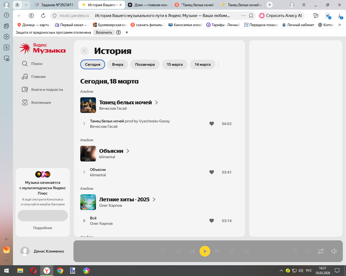The width and height of the screenshot is (346, 276).
Task: Click Включить in the protection infobar
Action: click(x=104, y=32)
